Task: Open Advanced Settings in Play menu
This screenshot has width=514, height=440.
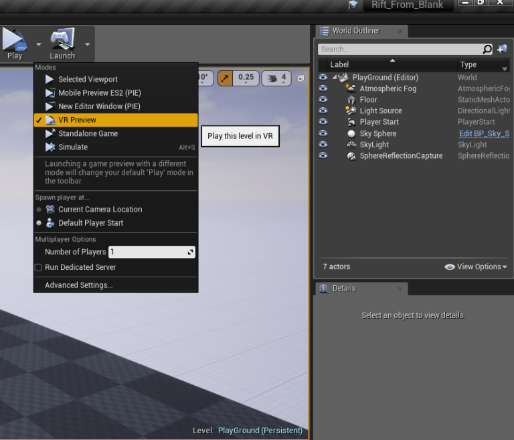Action: tap(79, 285)
